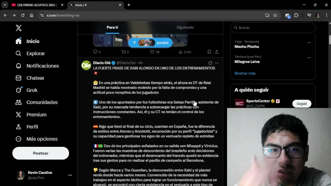Switch to the Para ti tab
Viewport: 331px width, 186px height.
(112, 27)
